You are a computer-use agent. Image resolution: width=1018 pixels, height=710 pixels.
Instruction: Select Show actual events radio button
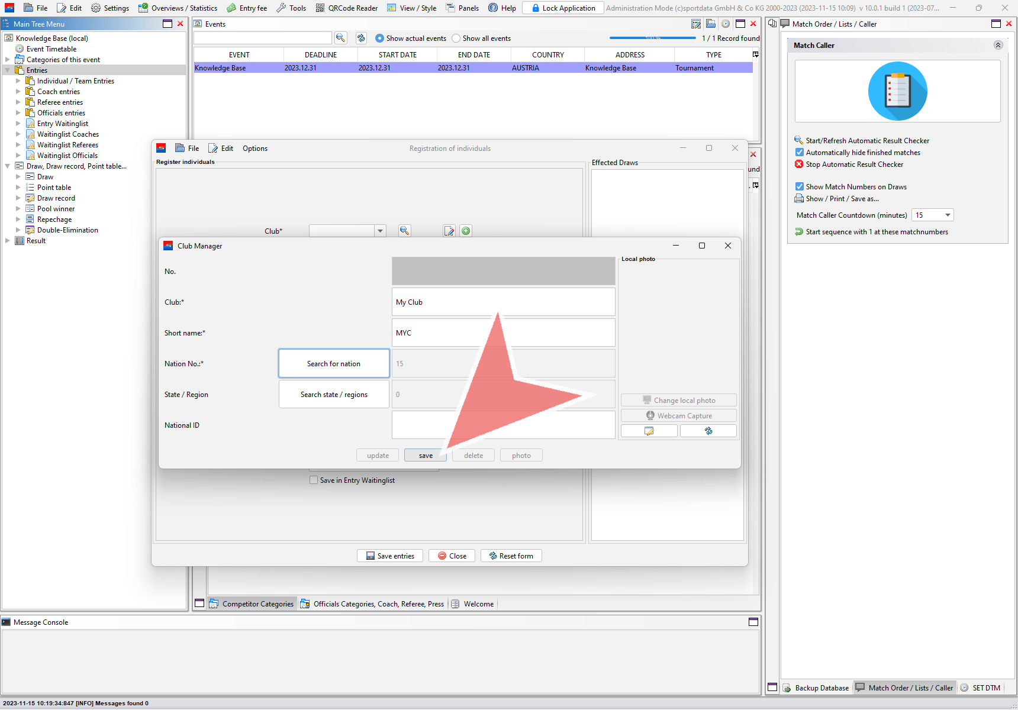tap(379, 38)
